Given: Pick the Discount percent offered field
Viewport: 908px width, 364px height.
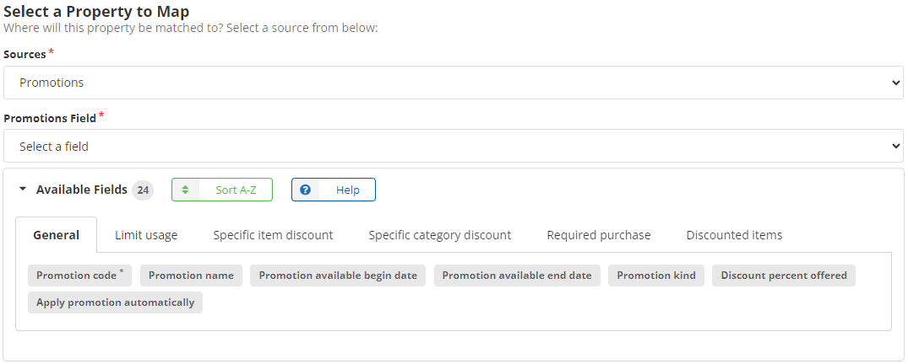Looking at the screenshot, I should 783,276.
